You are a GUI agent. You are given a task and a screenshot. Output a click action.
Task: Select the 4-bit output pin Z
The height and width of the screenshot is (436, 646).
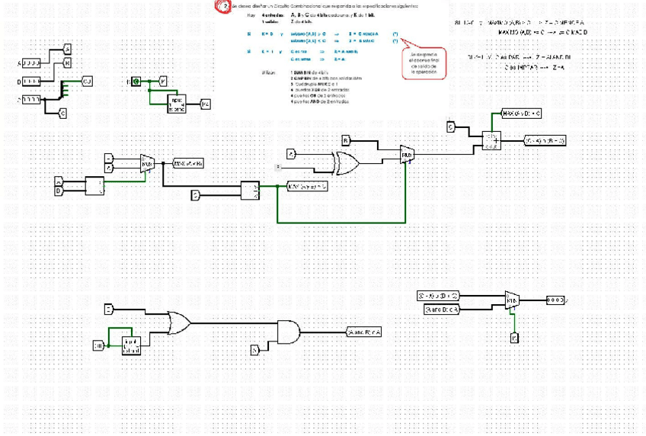555,300
